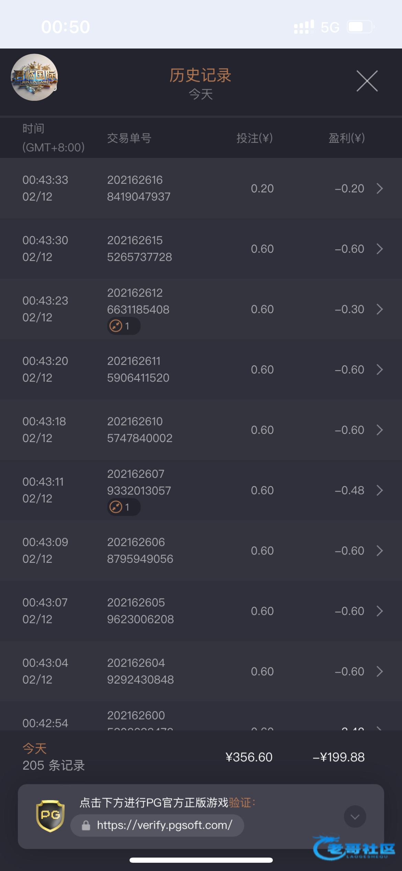Select the 今天 date filter under title

click(201, 94)
